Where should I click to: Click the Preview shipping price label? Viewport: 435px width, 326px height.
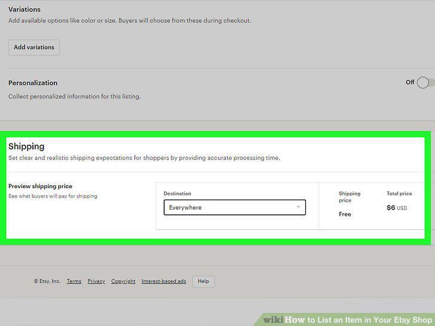(40, 186)
